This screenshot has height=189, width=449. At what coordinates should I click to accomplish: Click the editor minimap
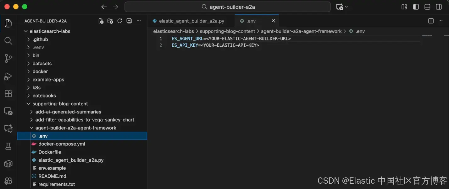pyautogui.click(x=427, y=36)
